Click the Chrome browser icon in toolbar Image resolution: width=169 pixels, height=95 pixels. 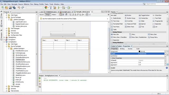click(x=46, y=8)
